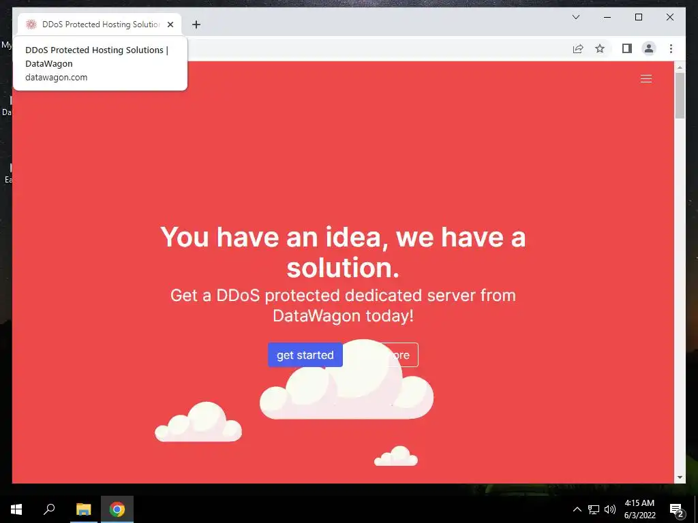Screen dimensions: 698x523
Task: Click the page scrollbar thumb
Action: pos(680,95)
